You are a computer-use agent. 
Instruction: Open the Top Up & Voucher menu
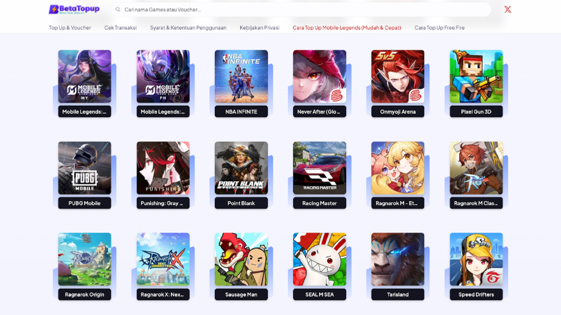(x=70, y=28)
